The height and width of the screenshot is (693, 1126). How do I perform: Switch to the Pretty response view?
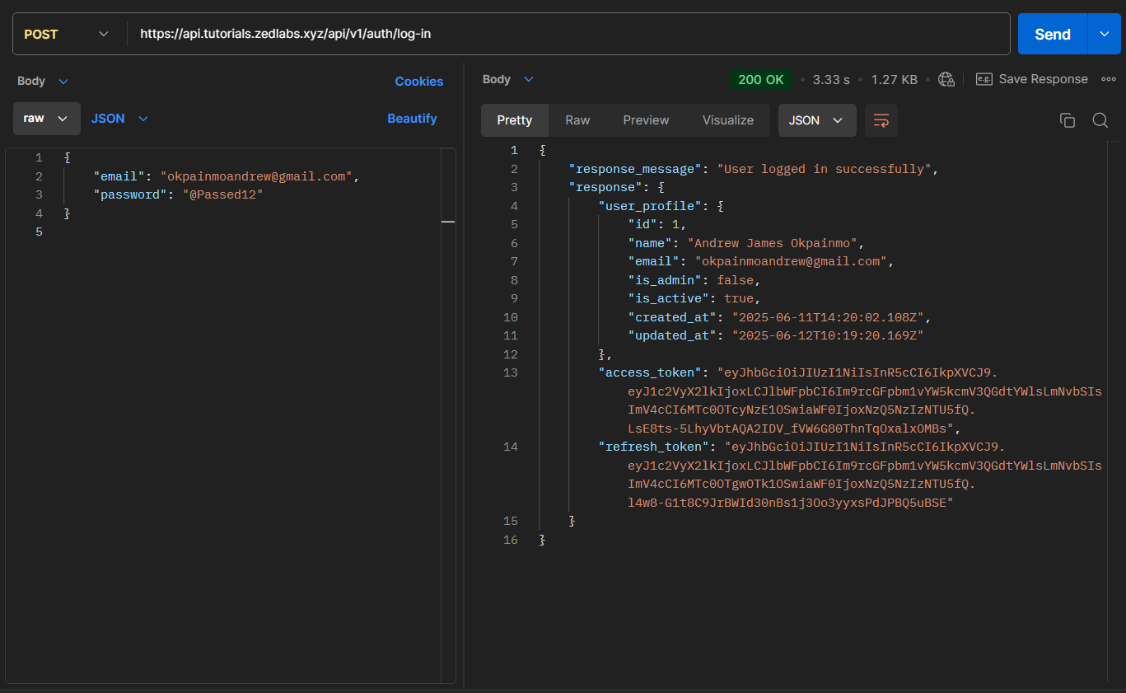coord(515,120)
